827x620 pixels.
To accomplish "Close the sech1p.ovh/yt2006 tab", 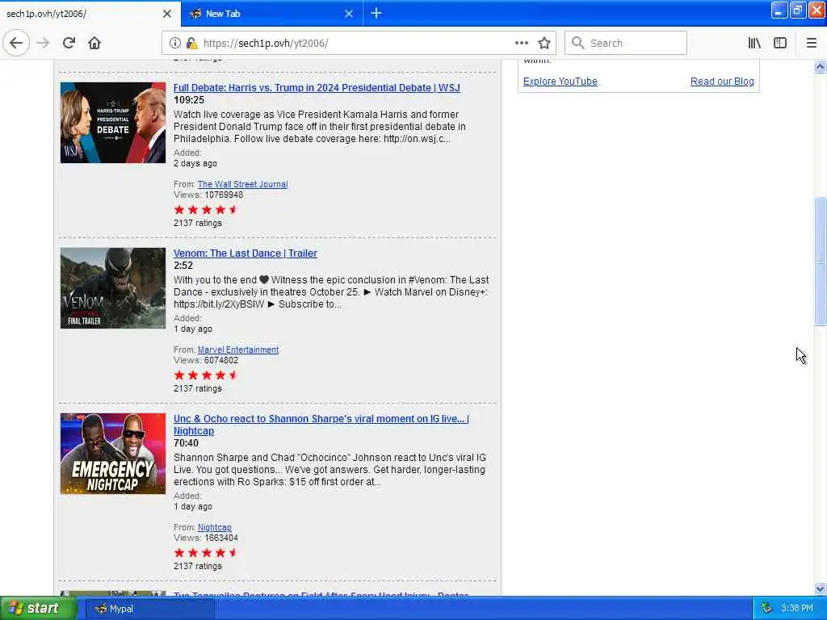I will pos(167,14).
